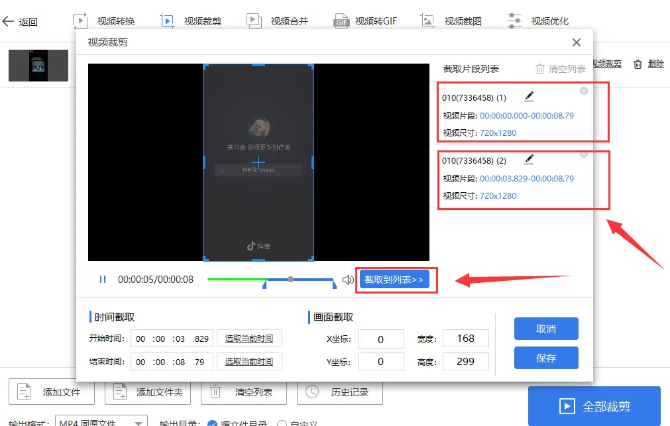Open the 输出格式 dropdown
Screen dimensions: 670x426
(101, 422)
